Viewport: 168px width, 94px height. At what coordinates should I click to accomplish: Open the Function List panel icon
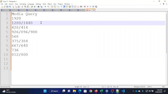pos(75,7)
